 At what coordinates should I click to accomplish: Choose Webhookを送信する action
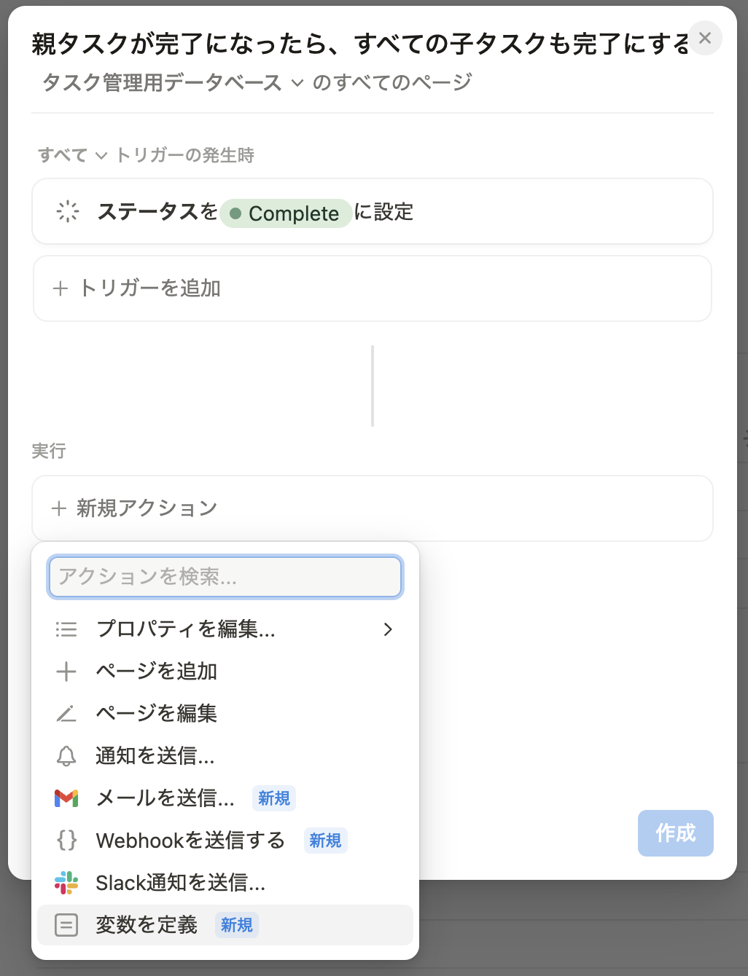[225, 841]
